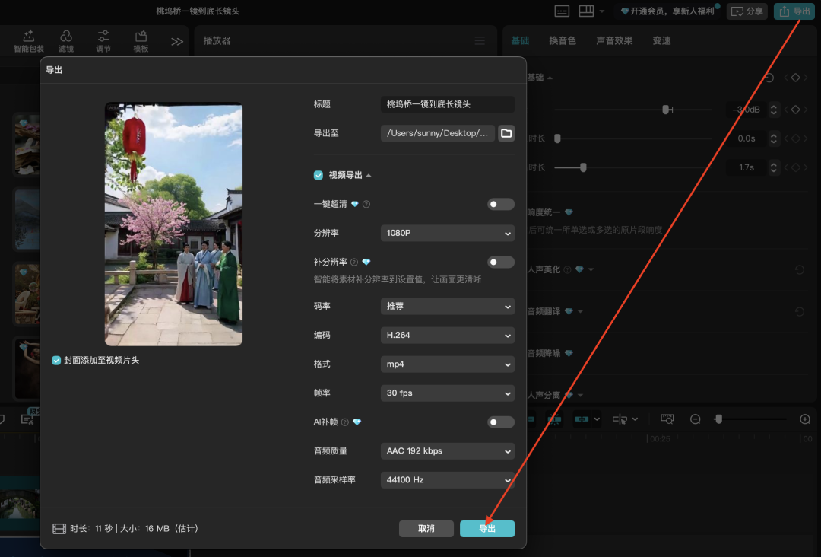Viewport: 821px width, 557px height.
Task: Open the folder browser for 导出至 path
Action: click(506, 132)
